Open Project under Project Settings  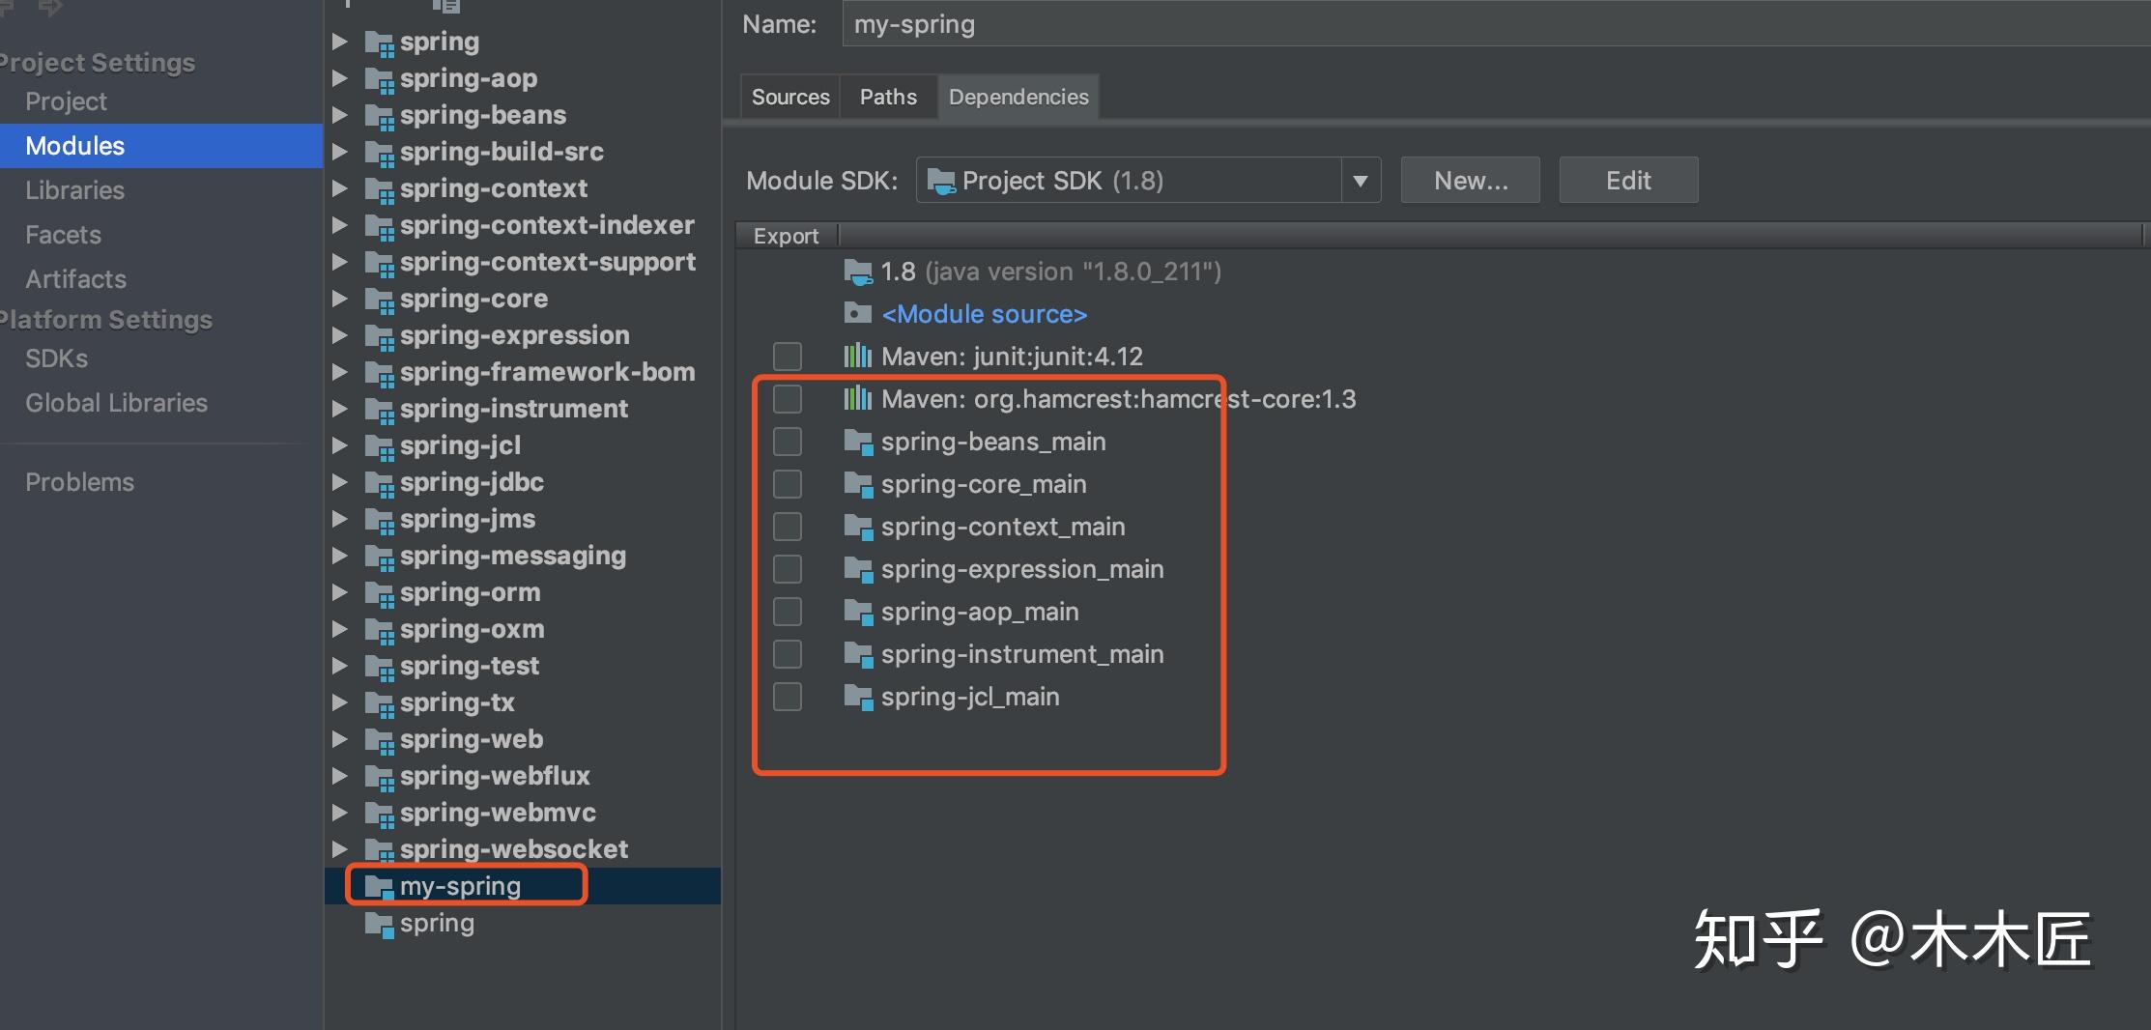(66, 101)
